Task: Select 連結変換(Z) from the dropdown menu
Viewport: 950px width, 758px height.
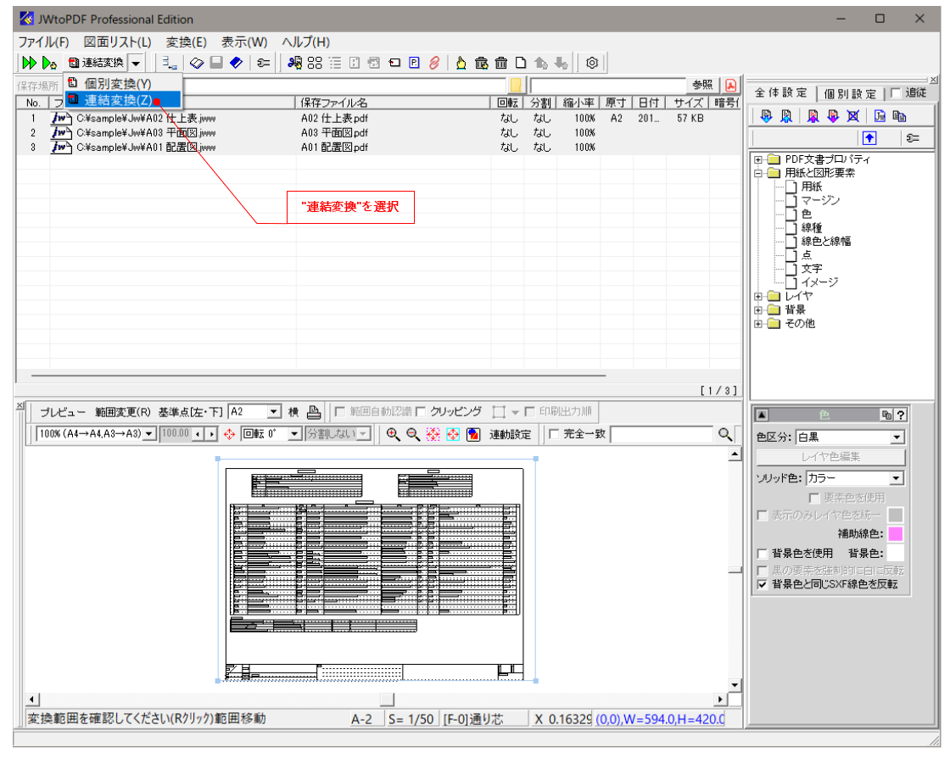Action: point(119,100)
